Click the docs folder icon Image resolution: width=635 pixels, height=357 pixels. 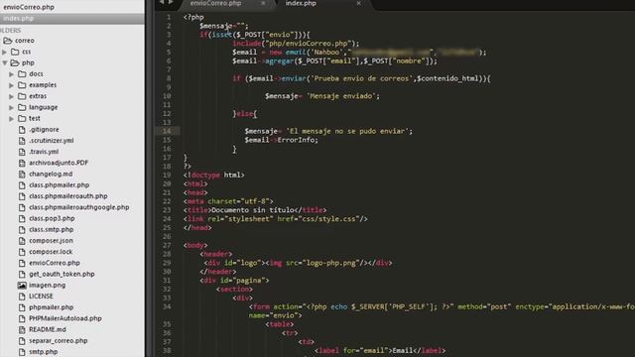tap(22, 74)
